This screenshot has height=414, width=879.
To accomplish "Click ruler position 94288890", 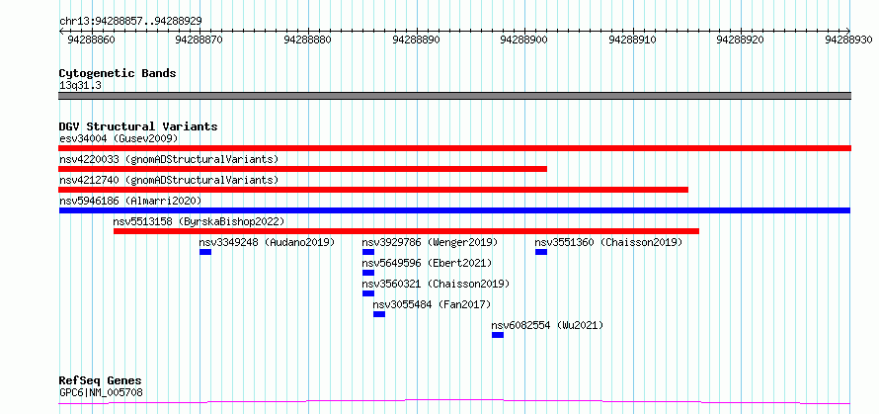I will pyautogui.click(x=416, y=40).
